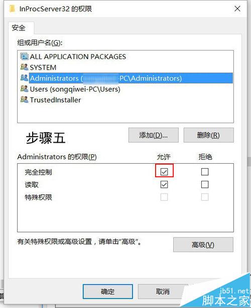The image size is (251, 308).
Task: Click the folder icon in title bar
Action: (x=12, y=9)
